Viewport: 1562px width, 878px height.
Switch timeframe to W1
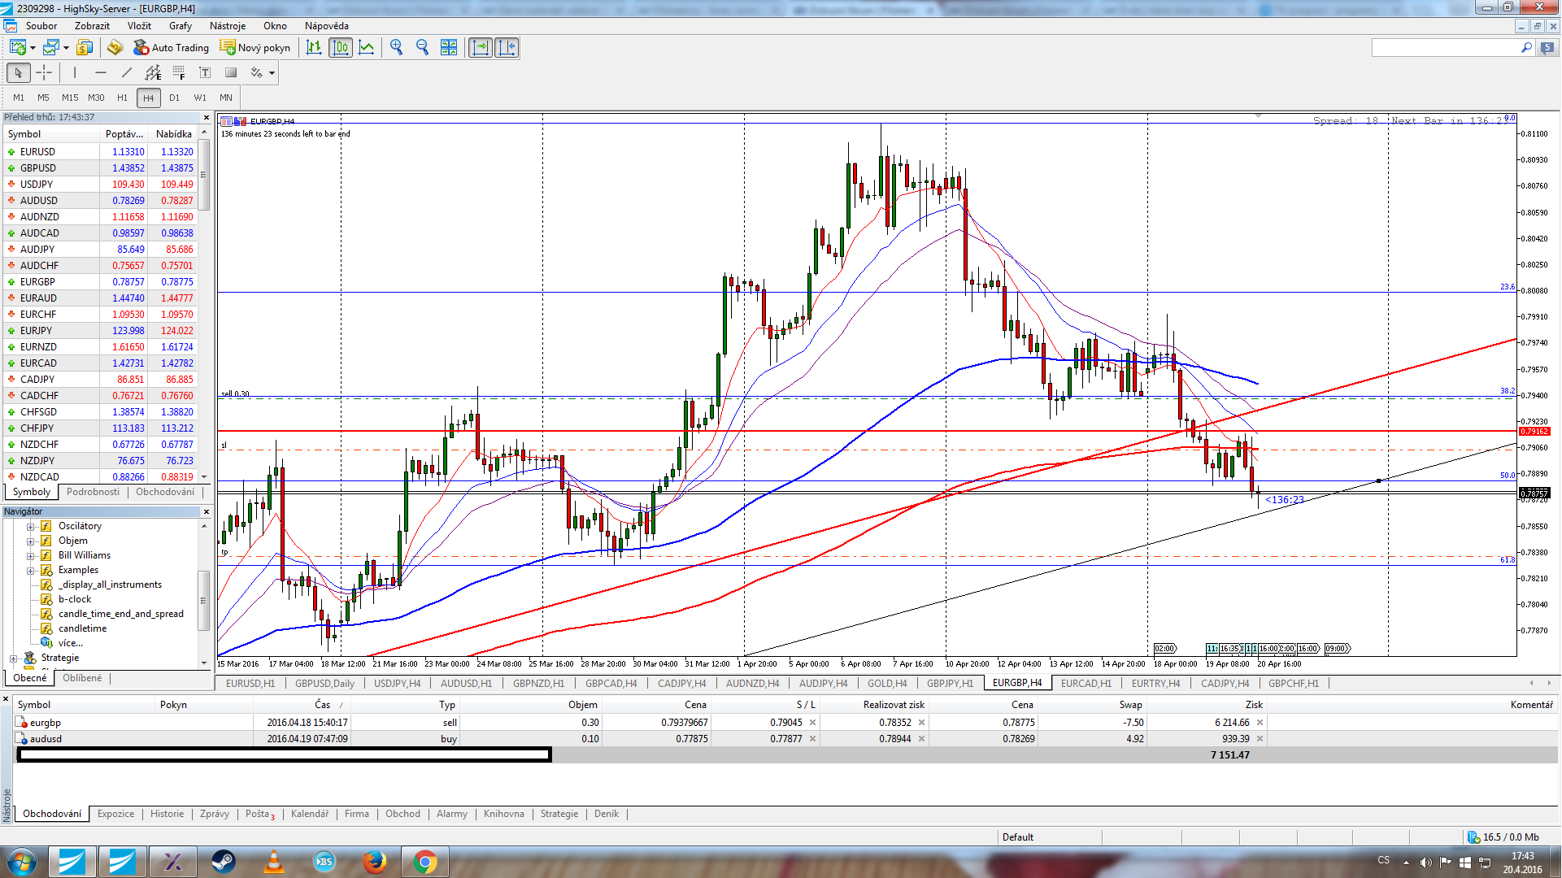pos(200,98)
